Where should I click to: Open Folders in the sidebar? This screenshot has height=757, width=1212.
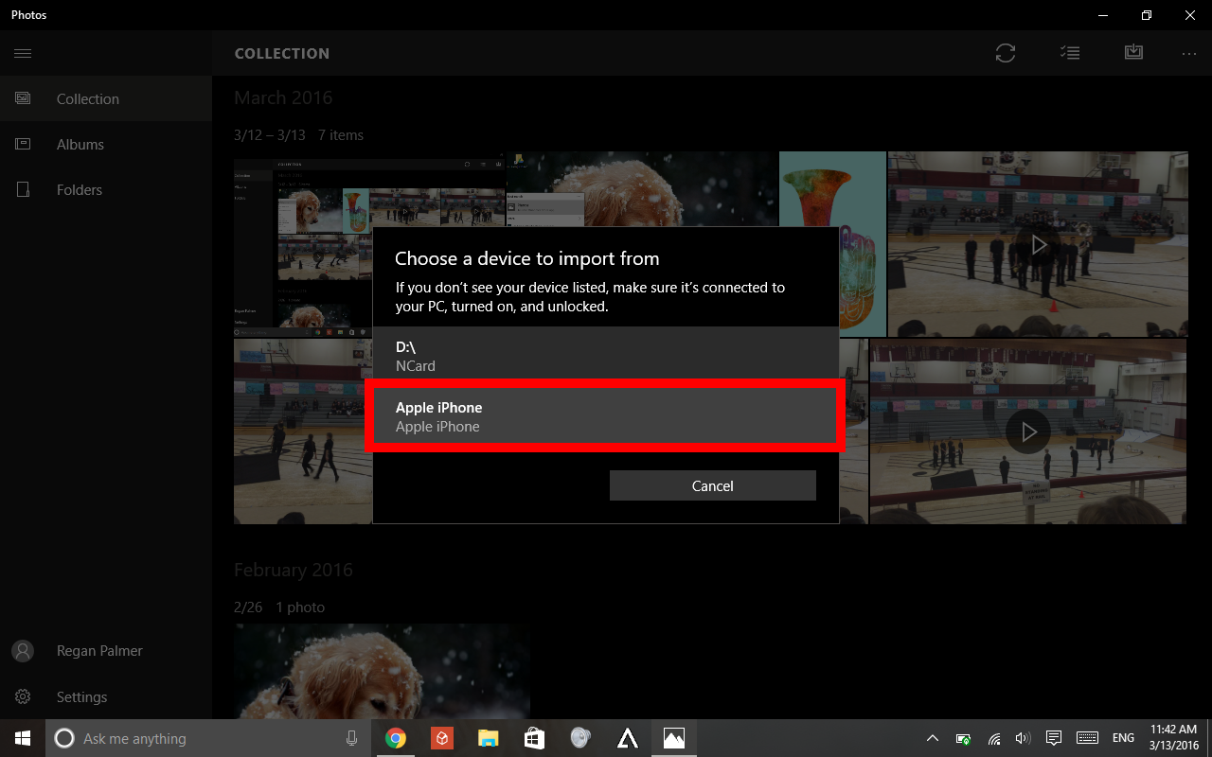[106, 189]
